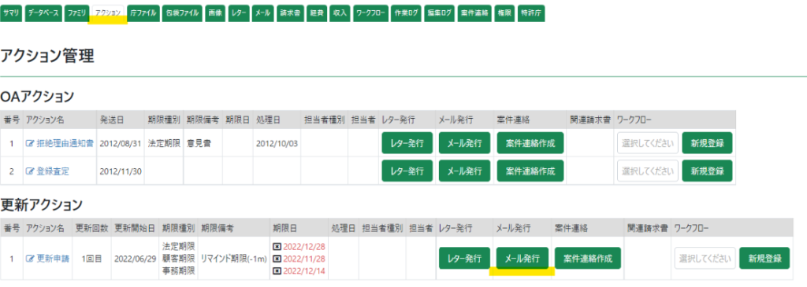
Task: Open the ファミリ tab
Action: (76, 14)
